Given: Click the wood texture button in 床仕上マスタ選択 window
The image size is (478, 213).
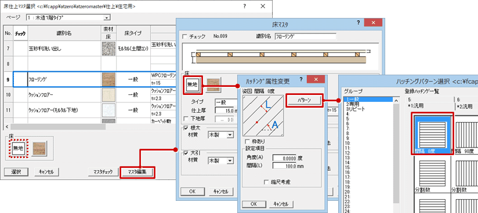Looking at the screenshot, I should [39, 149].
